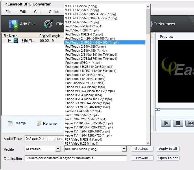Click the format list scrollbar thumb
The image size is (194, 170).
[x=148, y=21]
